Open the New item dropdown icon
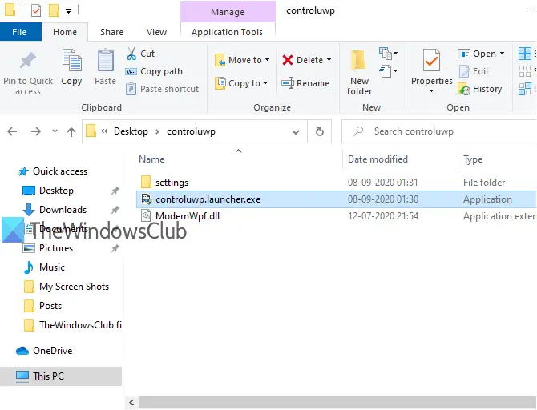 [388, 54]
